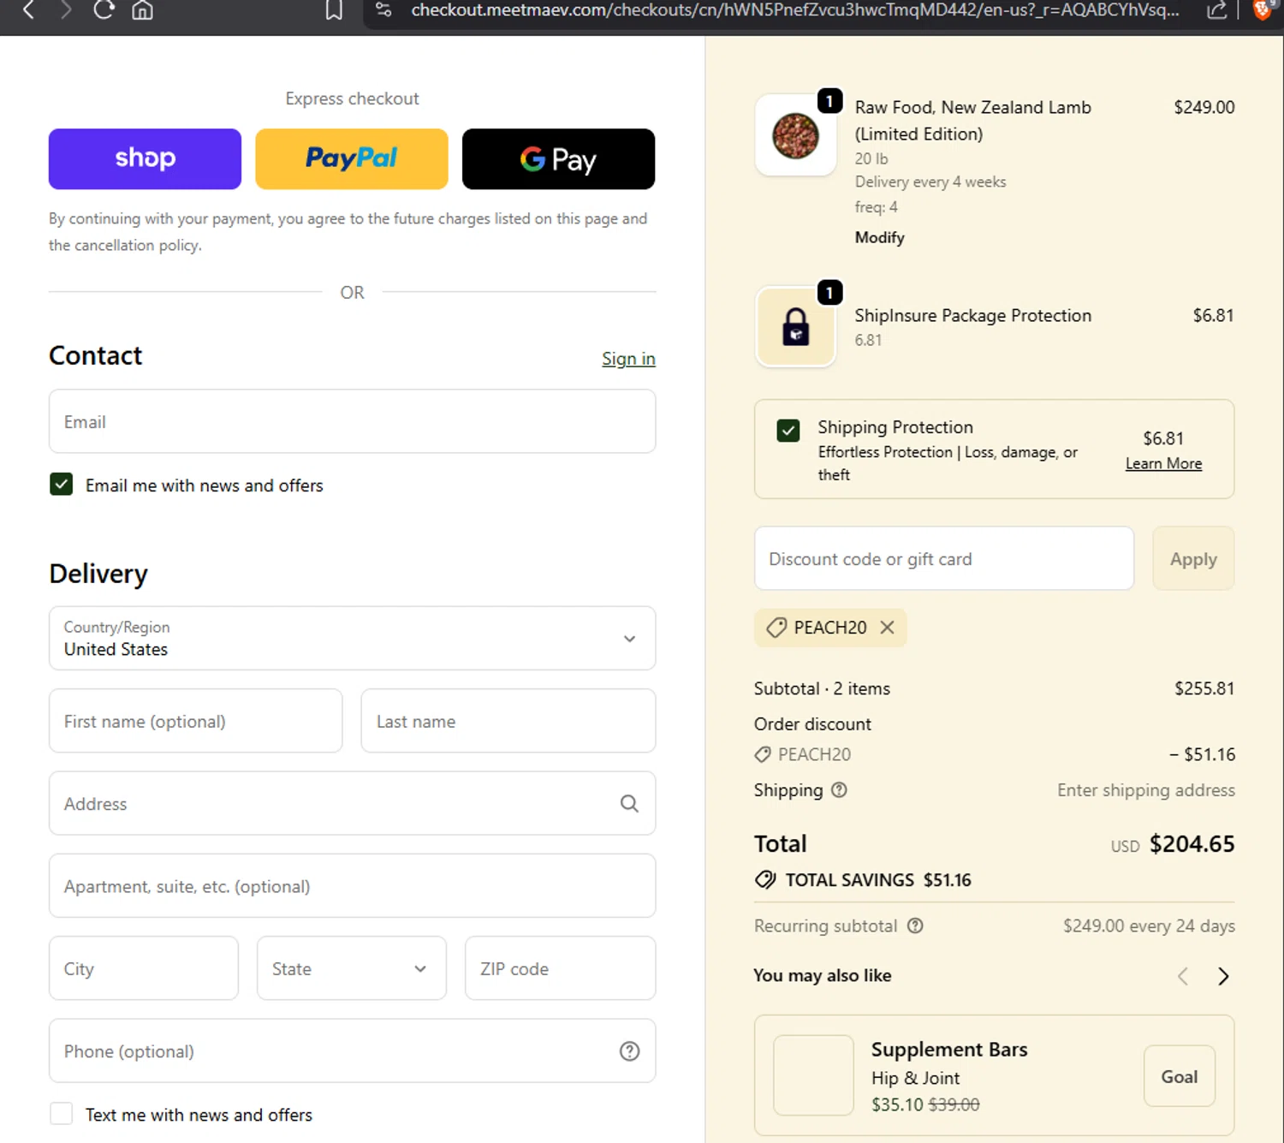1284x1143 pixels.
Task: Click the Subtotal value $255.81
Action: coord(1204,688)
